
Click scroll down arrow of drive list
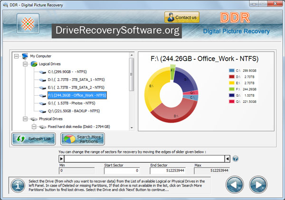[132, 127]
